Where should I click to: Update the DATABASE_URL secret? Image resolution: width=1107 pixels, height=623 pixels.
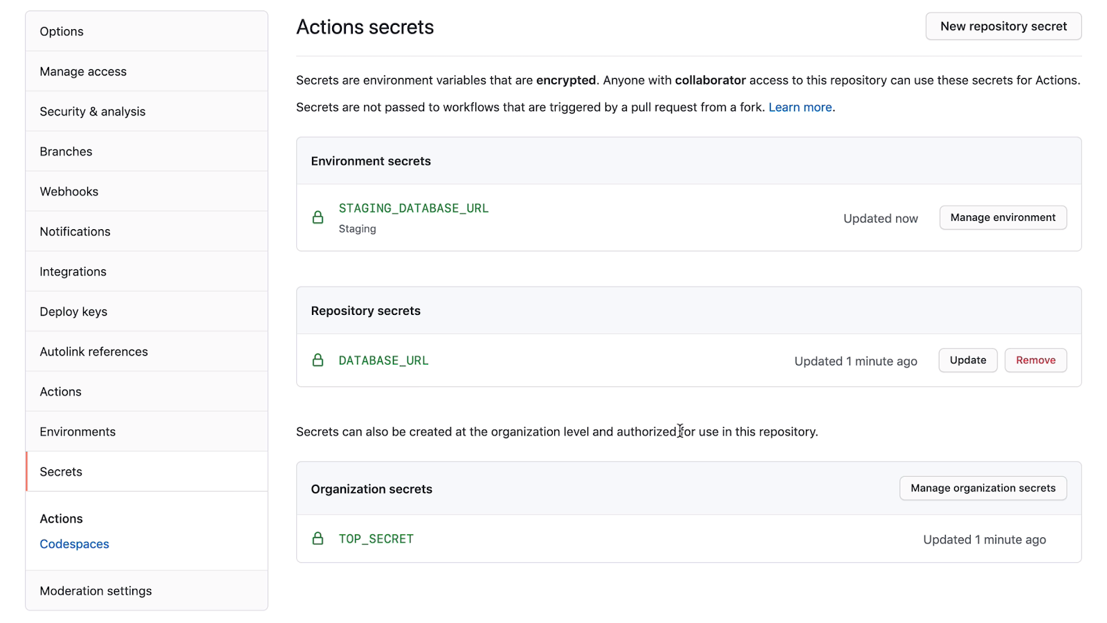point(967,360)
